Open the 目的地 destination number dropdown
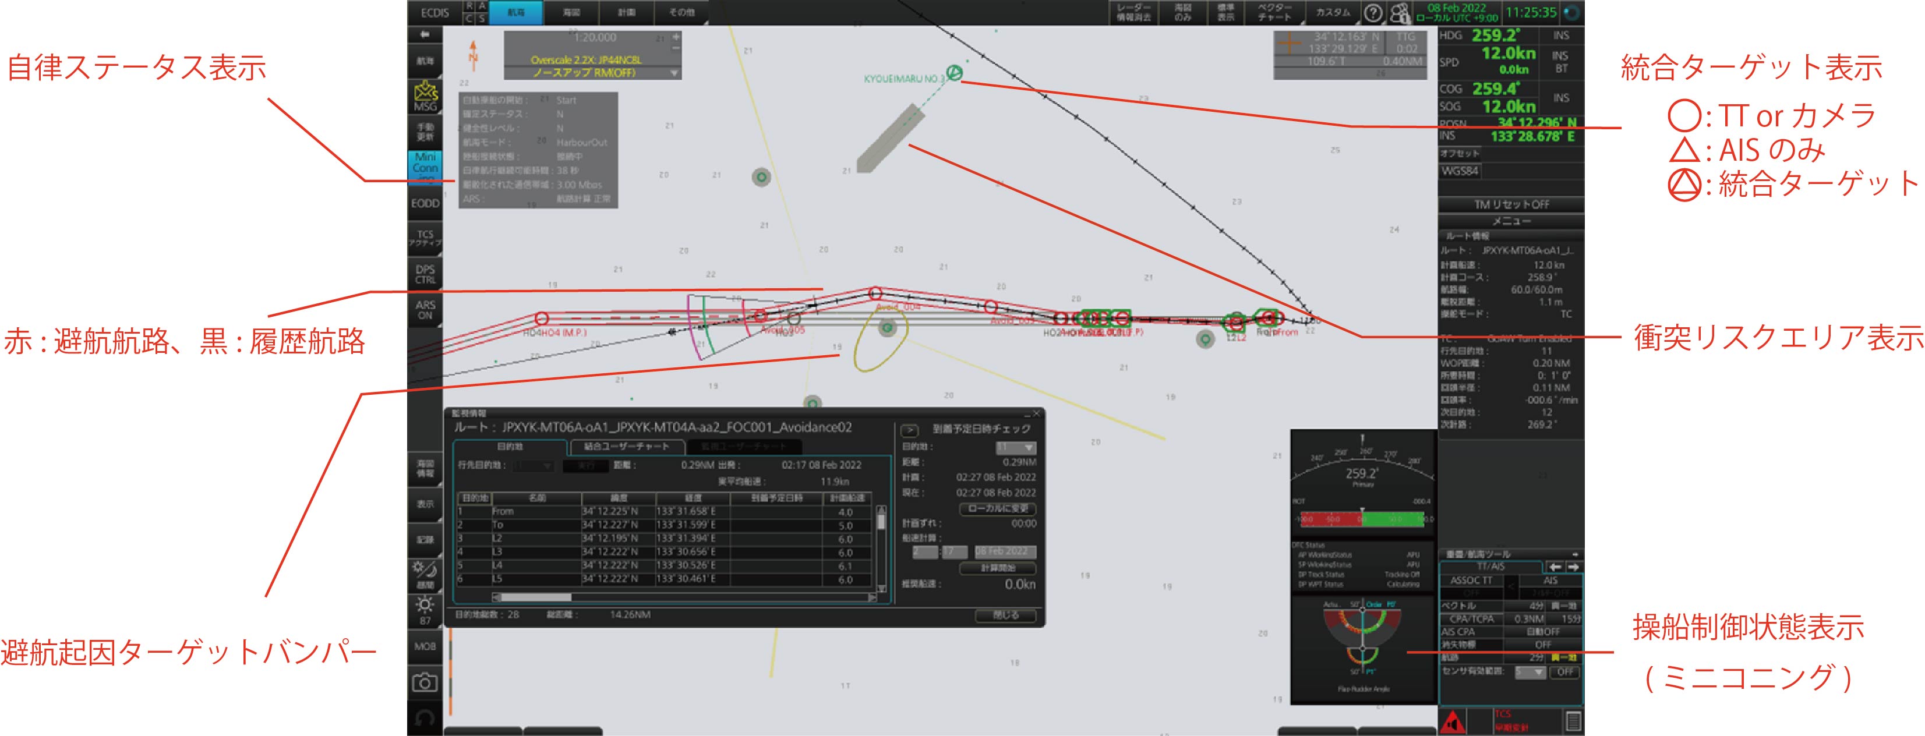This screenshot has width=1925, height=736. click(x=1016, y=447)
